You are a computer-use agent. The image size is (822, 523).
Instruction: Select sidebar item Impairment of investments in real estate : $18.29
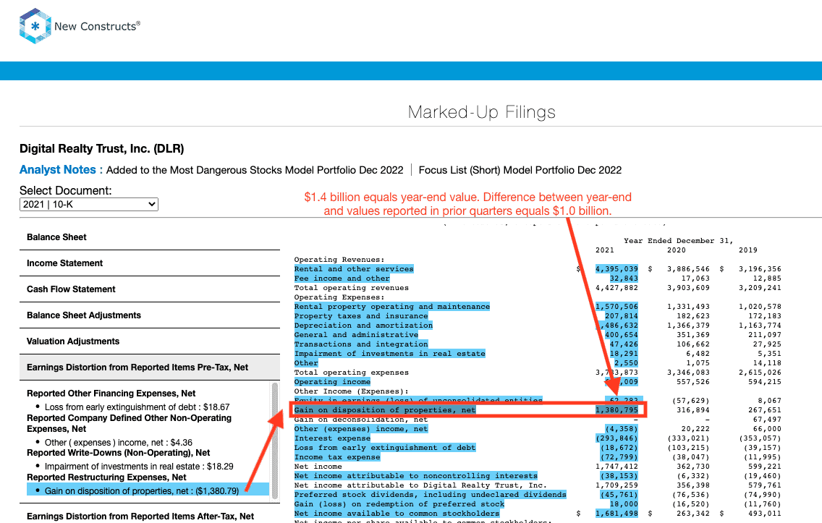point(139,467)
